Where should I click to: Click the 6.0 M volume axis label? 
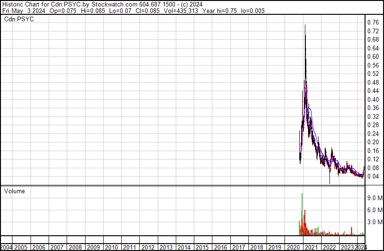click(x=374, y=210)
